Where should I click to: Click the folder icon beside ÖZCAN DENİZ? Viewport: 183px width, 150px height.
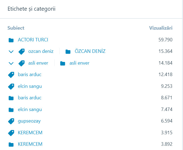click(68, 52)
